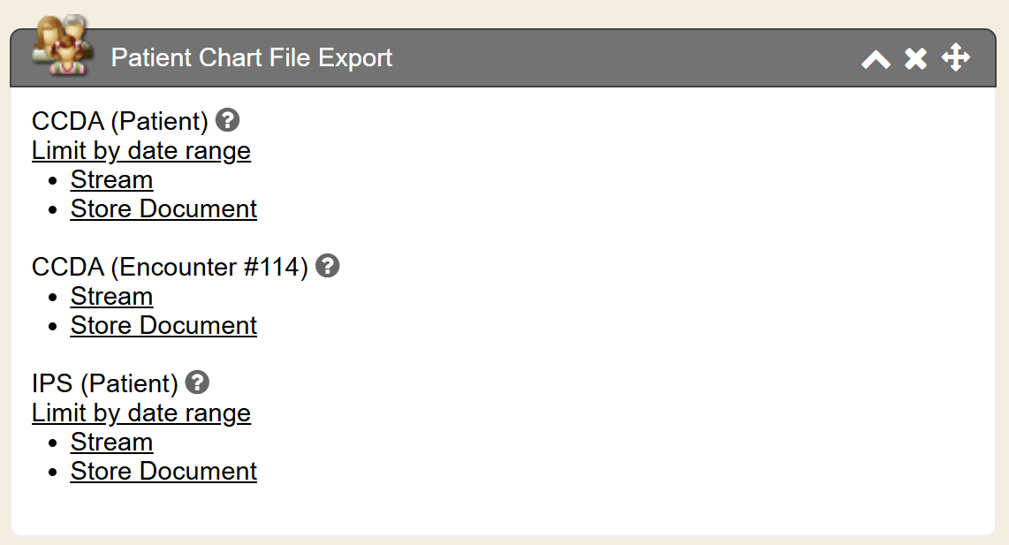Open help for IPS (Patient)
The height and width of the screenshot is (545, 1009).
198,382
